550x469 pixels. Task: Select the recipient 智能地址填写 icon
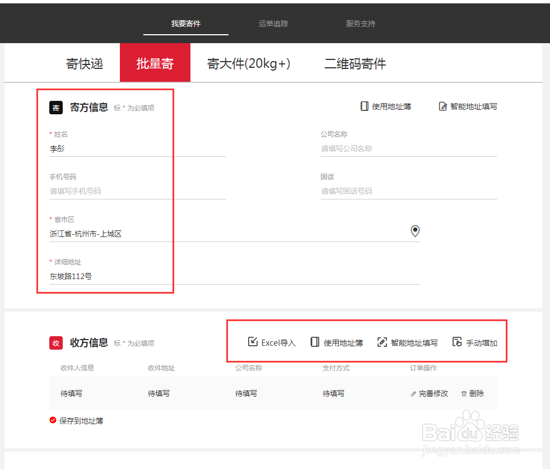click(x=382, y=342)
